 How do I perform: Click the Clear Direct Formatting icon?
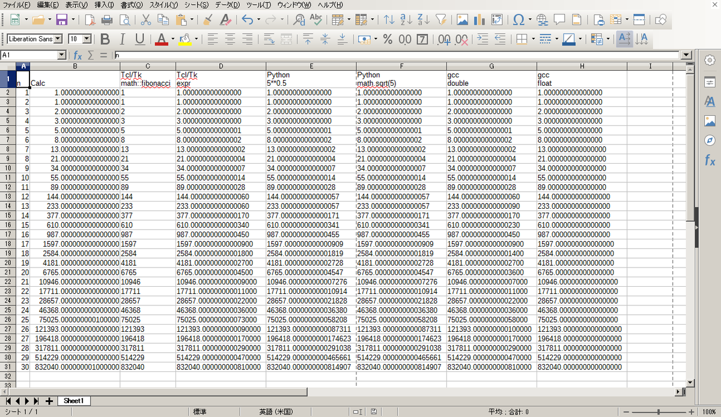tap(225, 20)
